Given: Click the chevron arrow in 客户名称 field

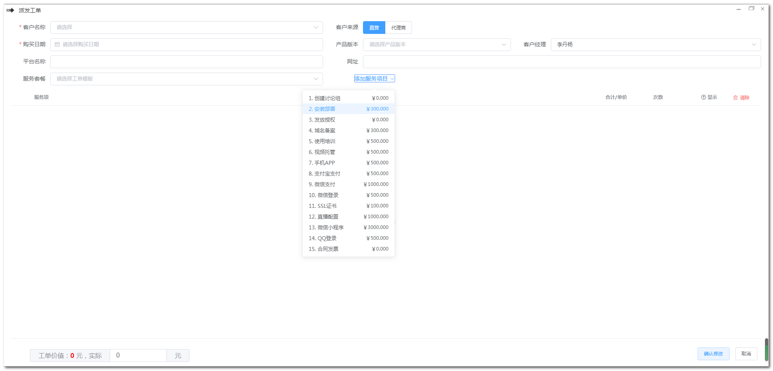Looking at the screenshot, I should (316, 28).
